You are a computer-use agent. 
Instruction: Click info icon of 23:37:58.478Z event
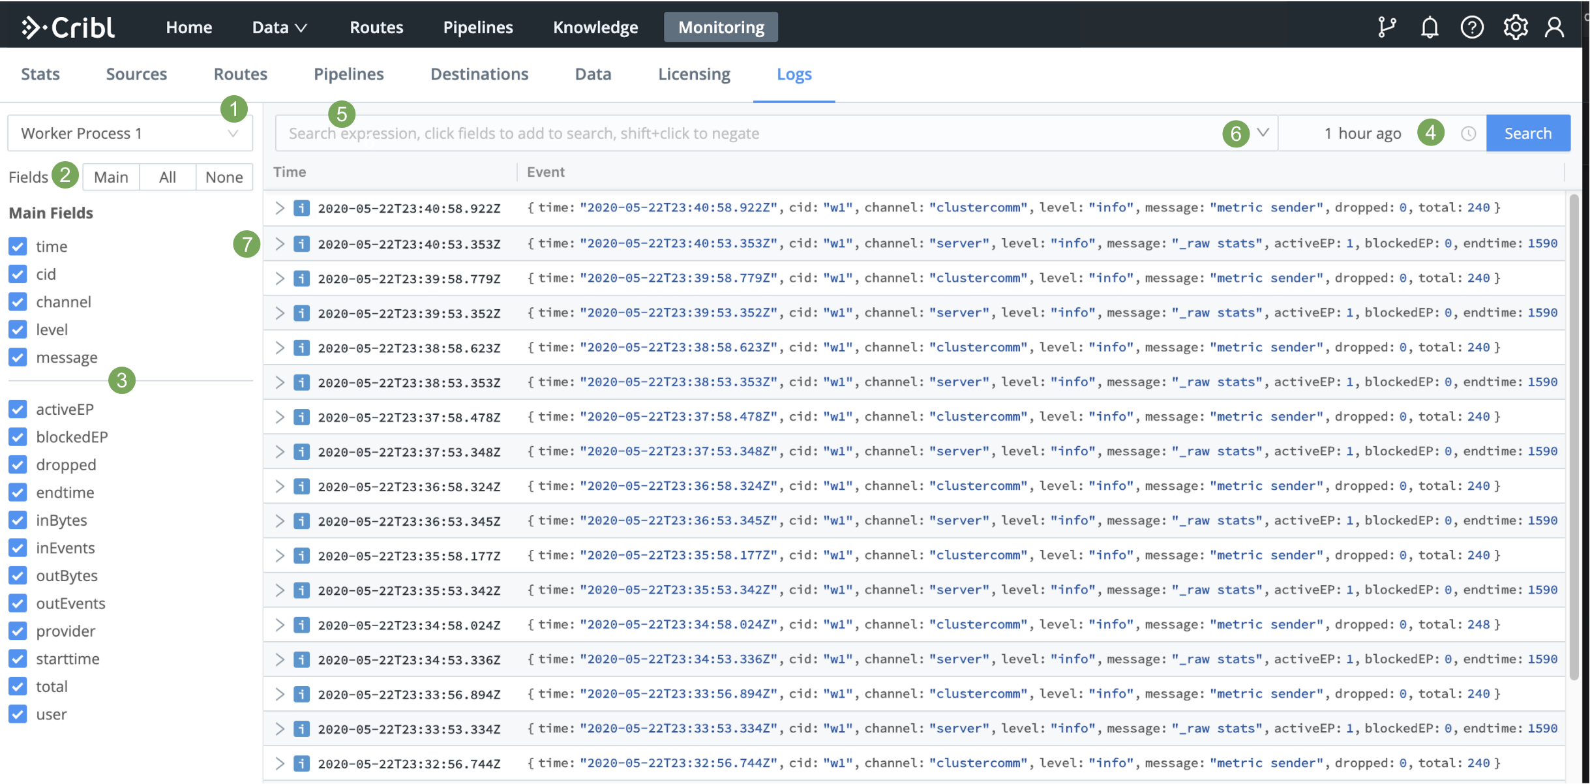[301, 417]
